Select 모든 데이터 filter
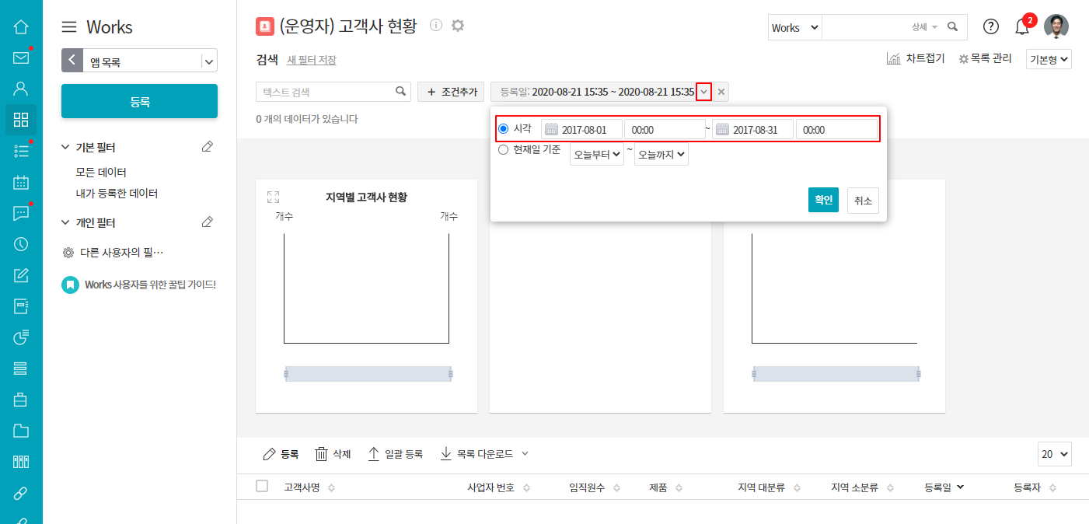Screen dimensions: 1089x524 click(101, 172)
